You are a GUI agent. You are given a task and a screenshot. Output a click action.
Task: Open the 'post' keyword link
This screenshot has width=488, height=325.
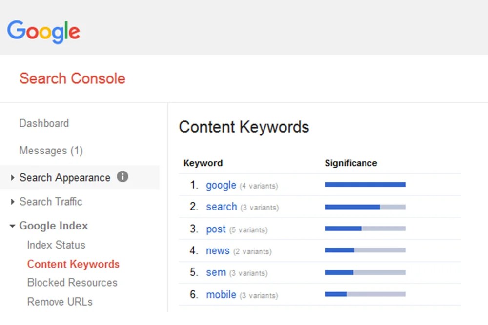pos(216,229)
